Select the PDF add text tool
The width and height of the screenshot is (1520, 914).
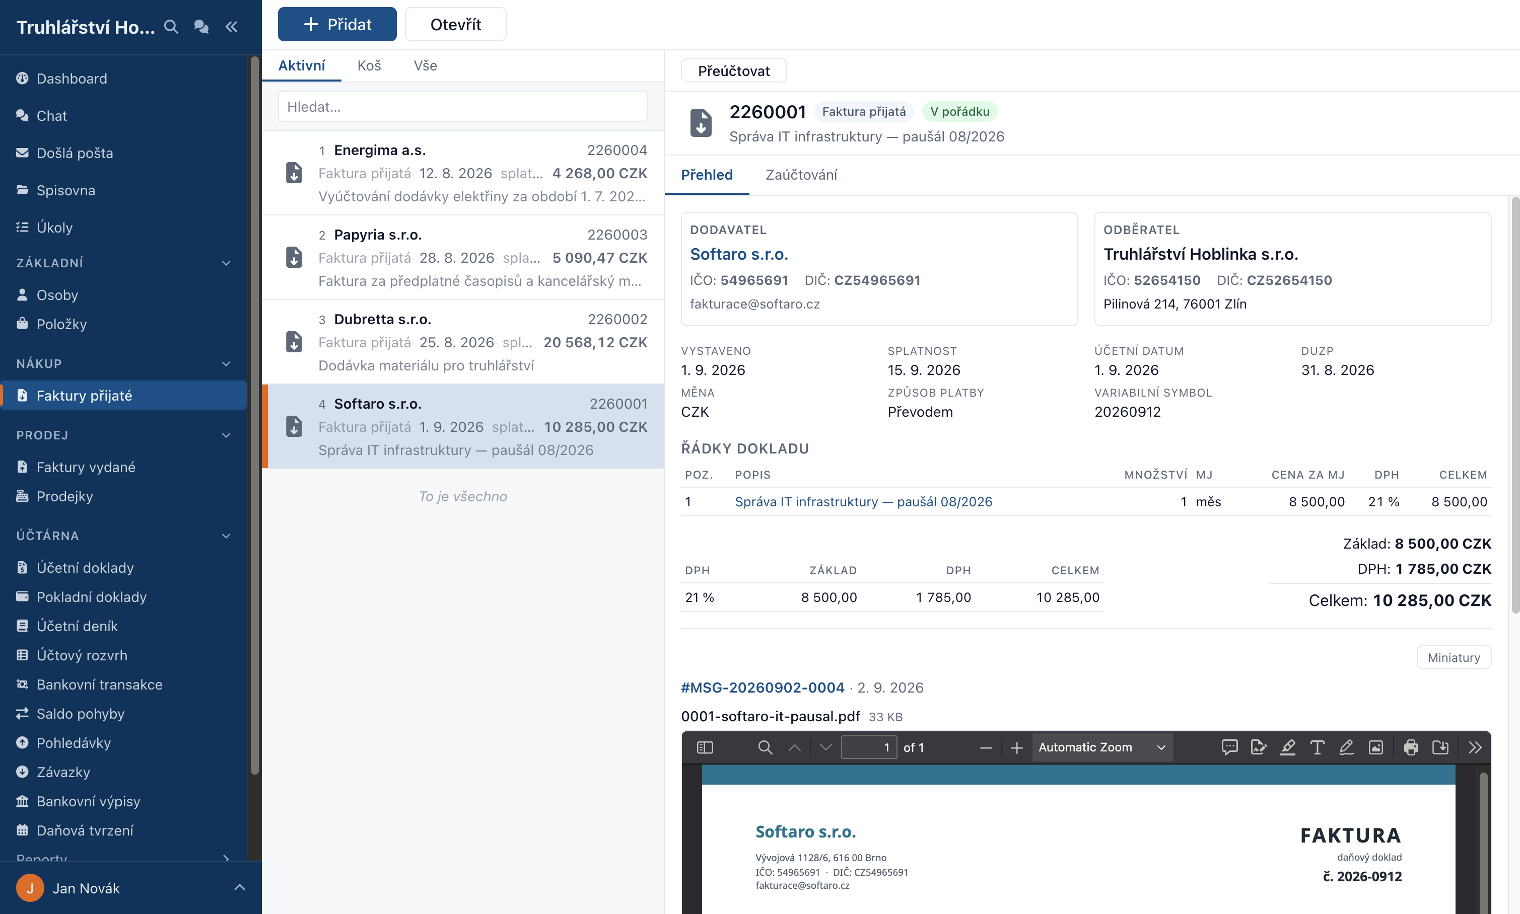click(x=1317, y=747)
